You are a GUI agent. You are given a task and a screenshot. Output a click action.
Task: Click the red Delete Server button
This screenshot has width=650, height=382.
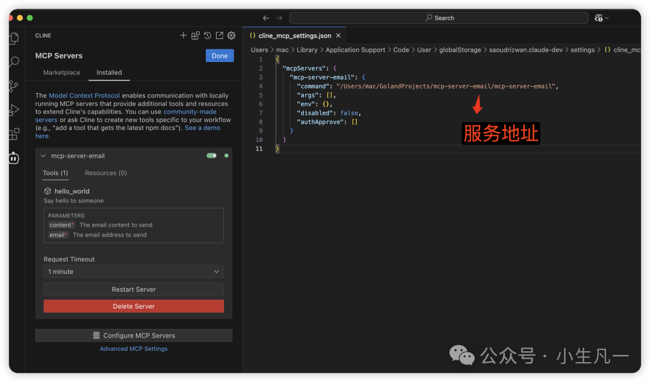[x=134, y=306]
